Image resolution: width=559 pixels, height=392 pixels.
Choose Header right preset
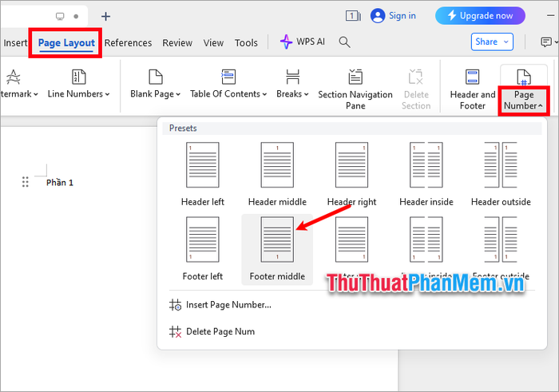pos(351,174)
